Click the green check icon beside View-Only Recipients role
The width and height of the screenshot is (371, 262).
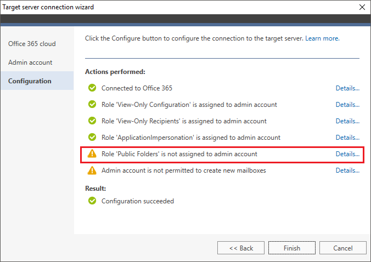click(x=92, y=121)
